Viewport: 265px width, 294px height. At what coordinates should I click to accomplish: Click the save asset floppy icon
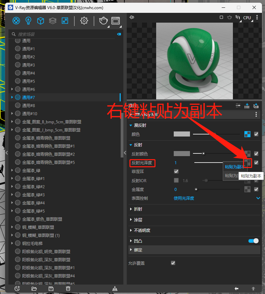tap(51, 289)
